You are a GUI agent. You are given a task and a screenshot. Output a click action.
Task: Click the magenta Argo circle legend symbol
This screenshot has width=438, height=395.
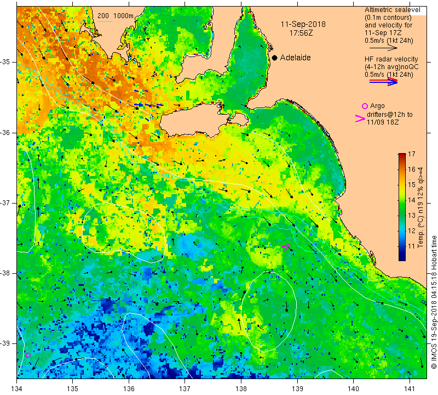[365, 106]
